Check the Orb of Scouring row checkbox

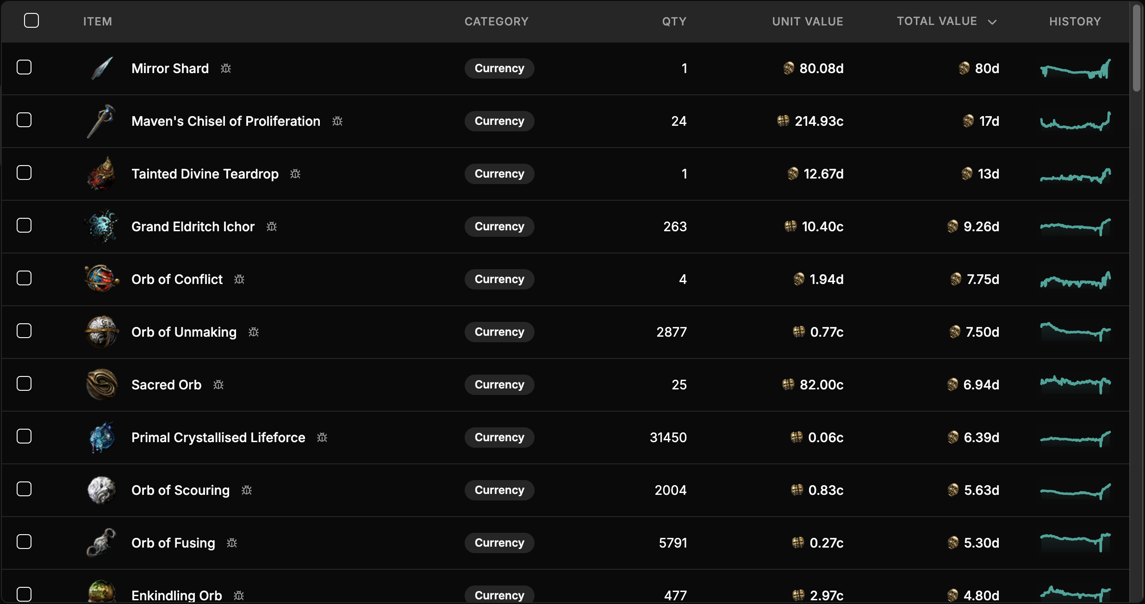[24, 489]
